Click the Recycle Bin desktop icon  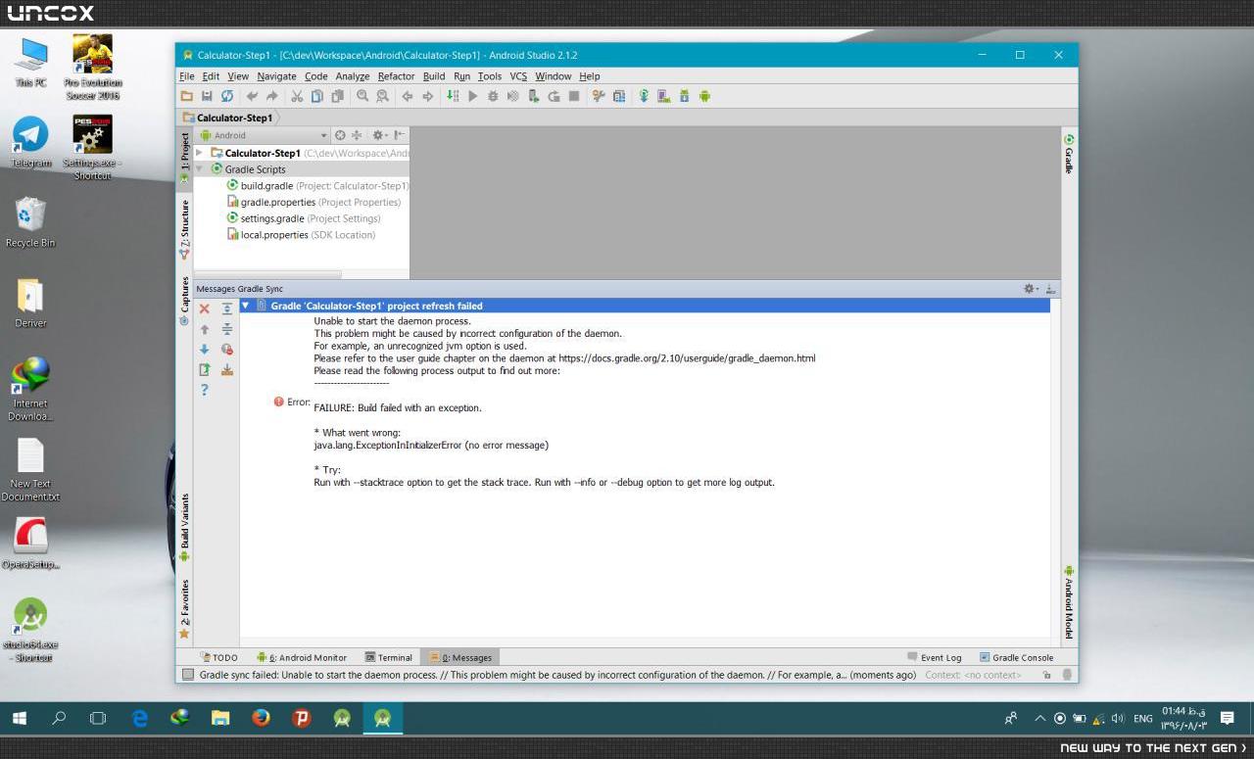[x=30, y=221]
